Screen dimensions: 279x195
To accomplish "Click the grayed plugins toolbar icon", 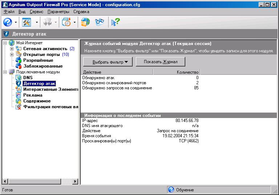I will click(x=48, y=22).
